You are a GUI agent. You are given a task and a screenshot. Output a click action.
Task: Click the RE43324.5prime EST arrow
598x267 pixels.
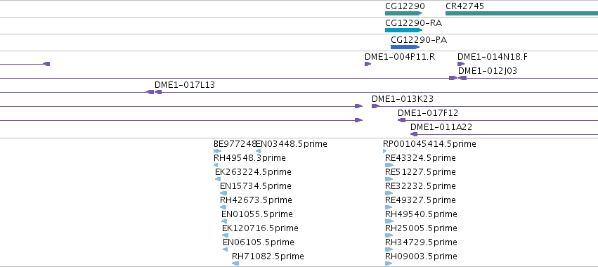389,165
